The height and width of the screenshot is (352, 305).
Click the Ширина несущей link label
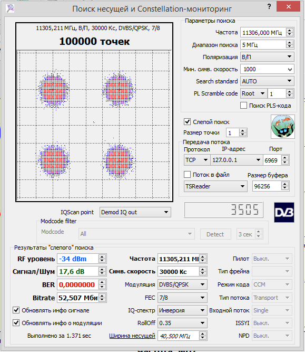(x=132, y=336)
